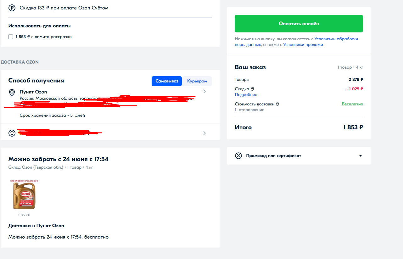Click the percent icon beside Промокод или сертификат
Viewport: 403px width, 259px height.
click(238, 156)
